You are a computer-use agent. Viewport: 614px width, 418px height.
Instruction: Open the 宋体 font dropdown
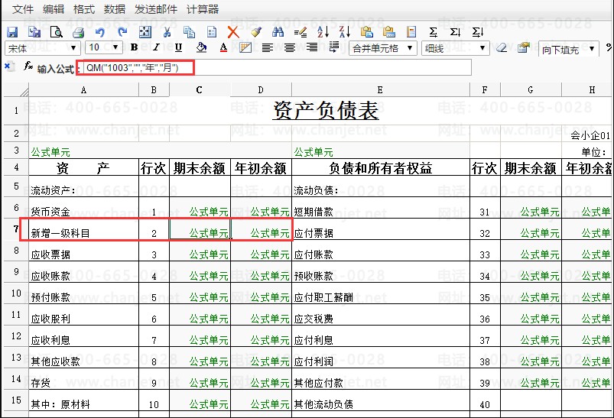[x=43, y=48]
